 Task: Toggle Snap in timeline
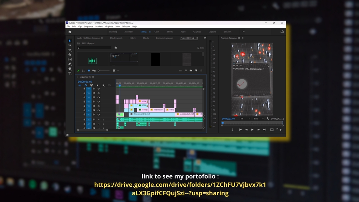(86, 85)
